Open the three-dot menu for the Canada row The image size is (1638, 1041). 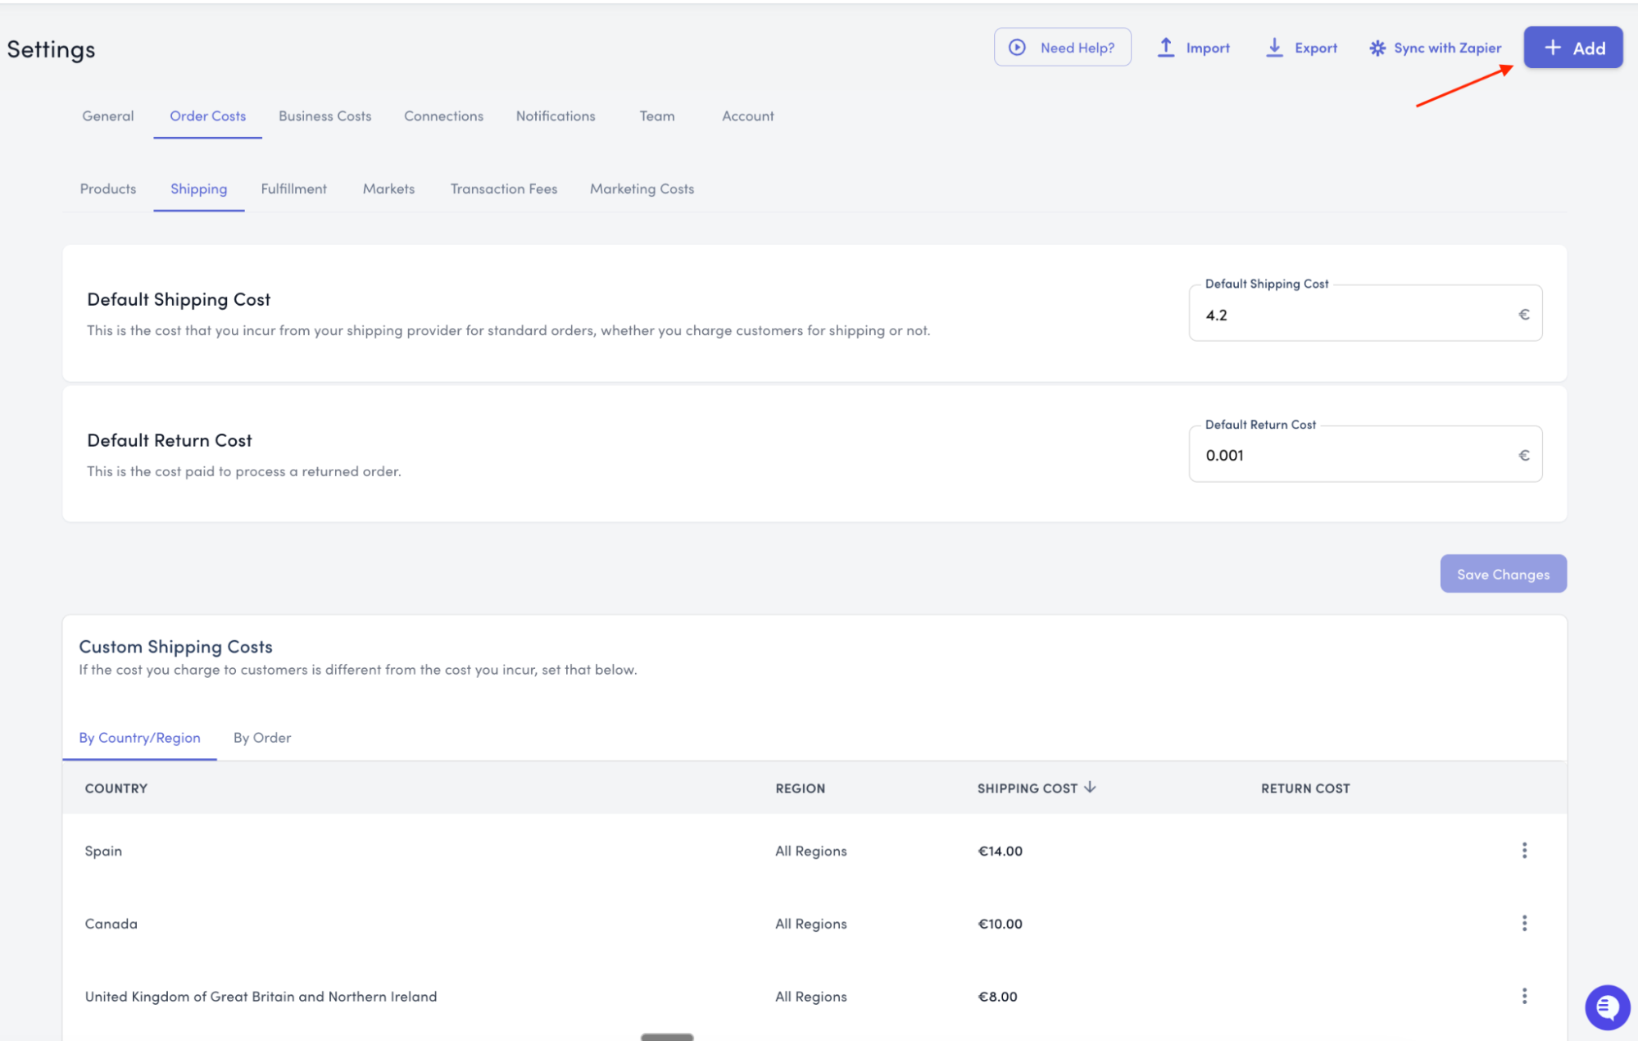pyautogui.click(x=1524, y=923)
